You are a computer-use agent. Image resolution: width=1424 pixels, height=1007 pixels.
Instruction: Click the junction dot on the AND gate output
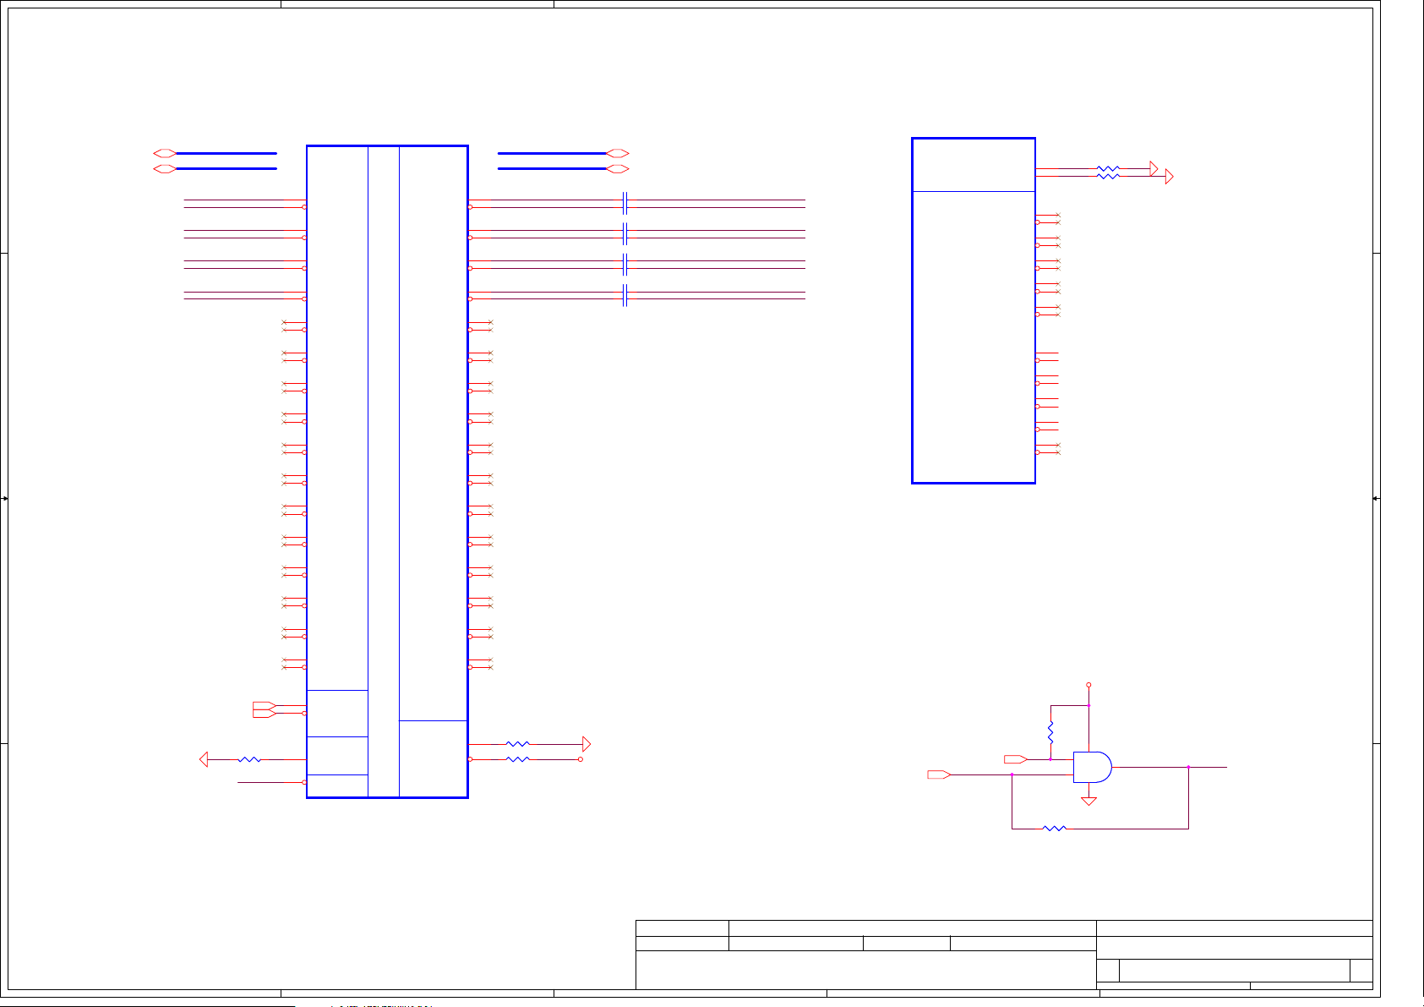click(1188, 767)
